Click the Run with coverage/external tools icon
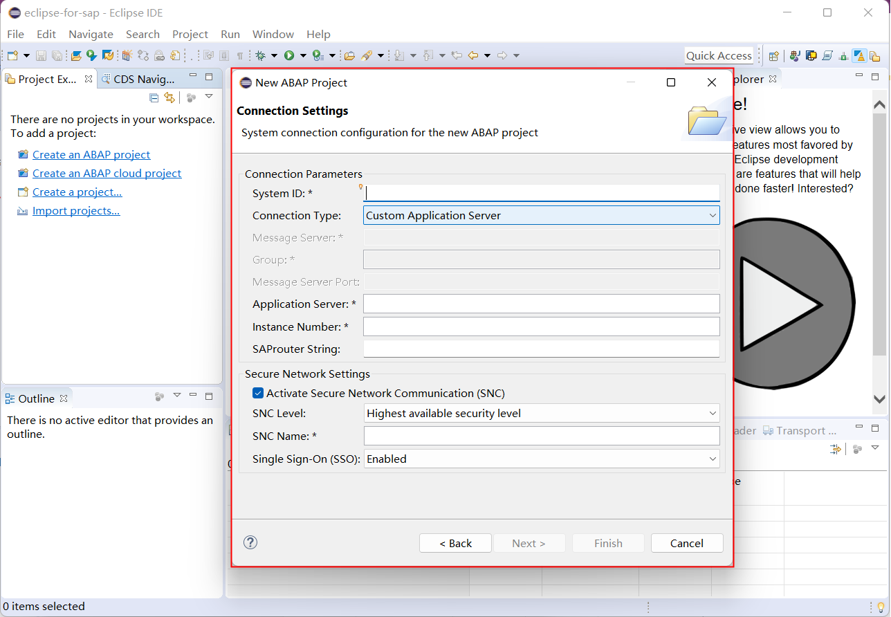 (x=318, y=55)
